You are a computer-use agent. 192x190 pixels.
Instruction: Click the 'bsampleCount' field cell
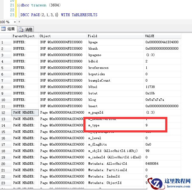pyautogui.click(x=115, y=80)
